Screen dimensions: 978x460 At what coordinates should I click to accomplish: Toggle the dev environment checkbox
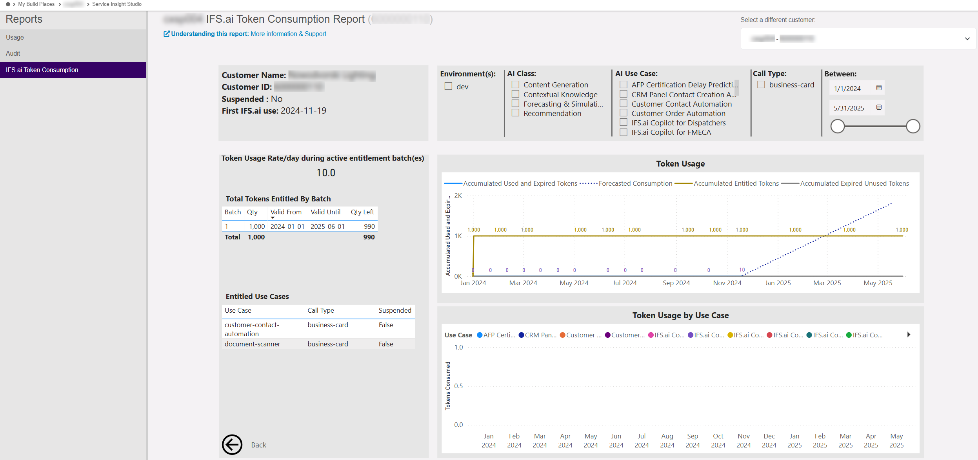pyautogui.click(x=448, y=86)
